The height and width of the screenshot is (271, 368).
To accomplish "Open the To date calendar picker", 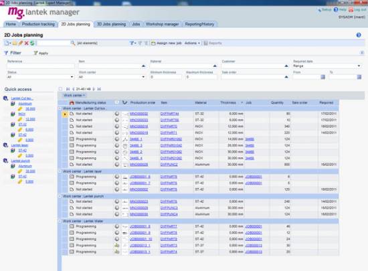I will 359,77.
